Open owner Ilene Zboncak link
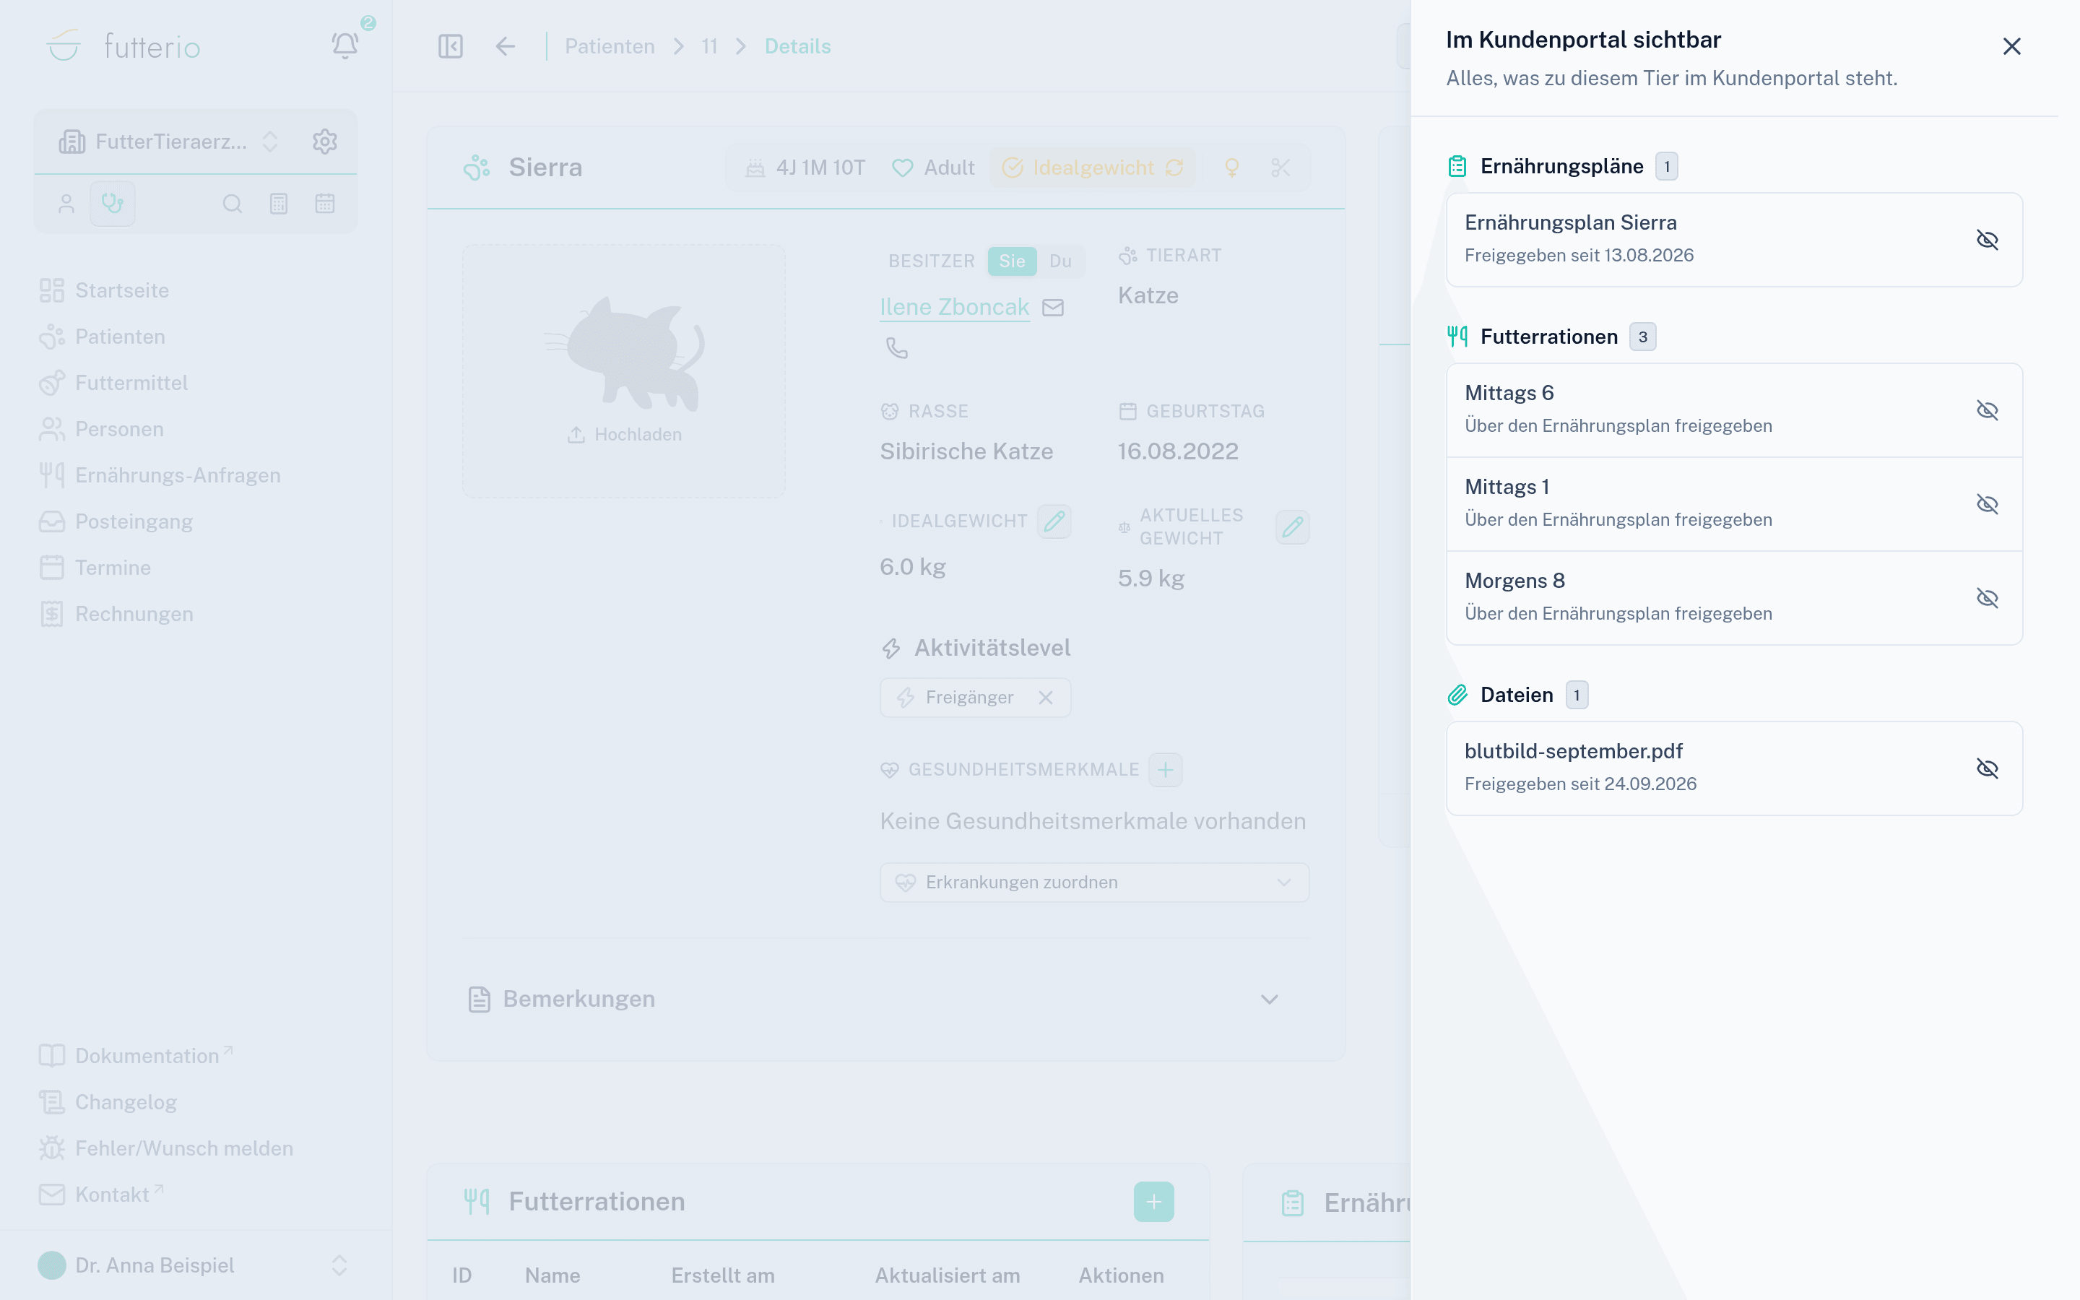The image size is (2080, 1300). tap(954, 307)
